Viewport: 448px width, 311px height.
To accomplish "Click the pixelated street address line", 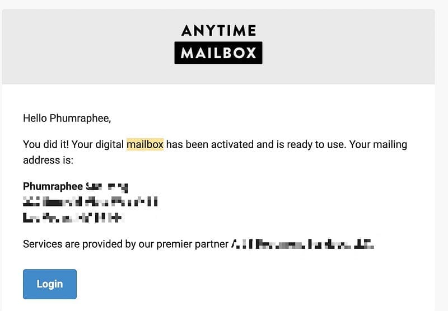I will click(90, 201).
